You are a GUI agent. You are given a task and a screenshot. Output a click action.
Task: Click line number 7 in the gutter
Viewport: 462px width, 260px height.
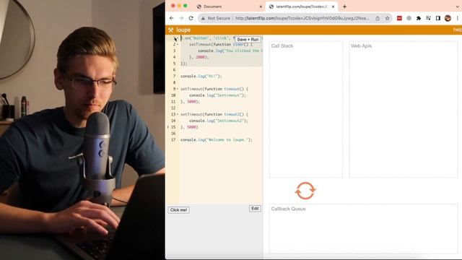(174, 77)
